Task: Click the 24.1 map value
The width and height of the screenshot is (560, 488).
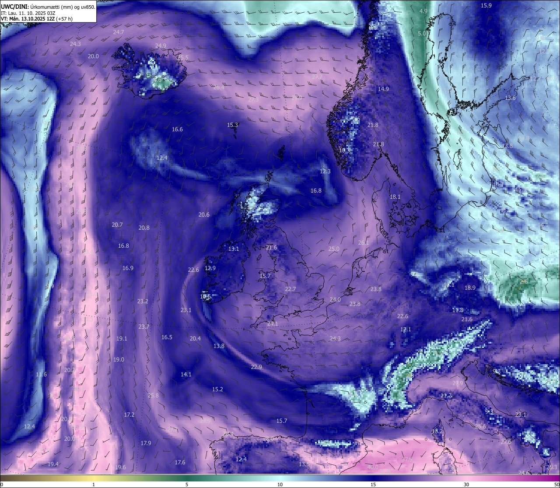Action: 273,324
